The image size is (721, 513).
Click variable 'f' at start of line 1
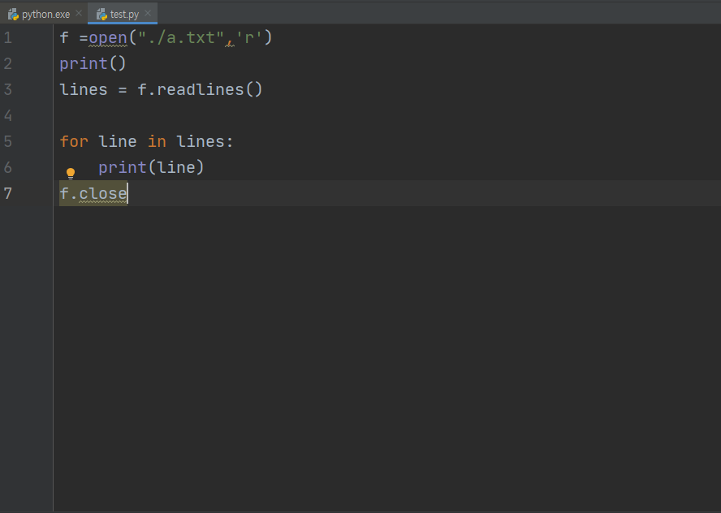pos(64,37)
